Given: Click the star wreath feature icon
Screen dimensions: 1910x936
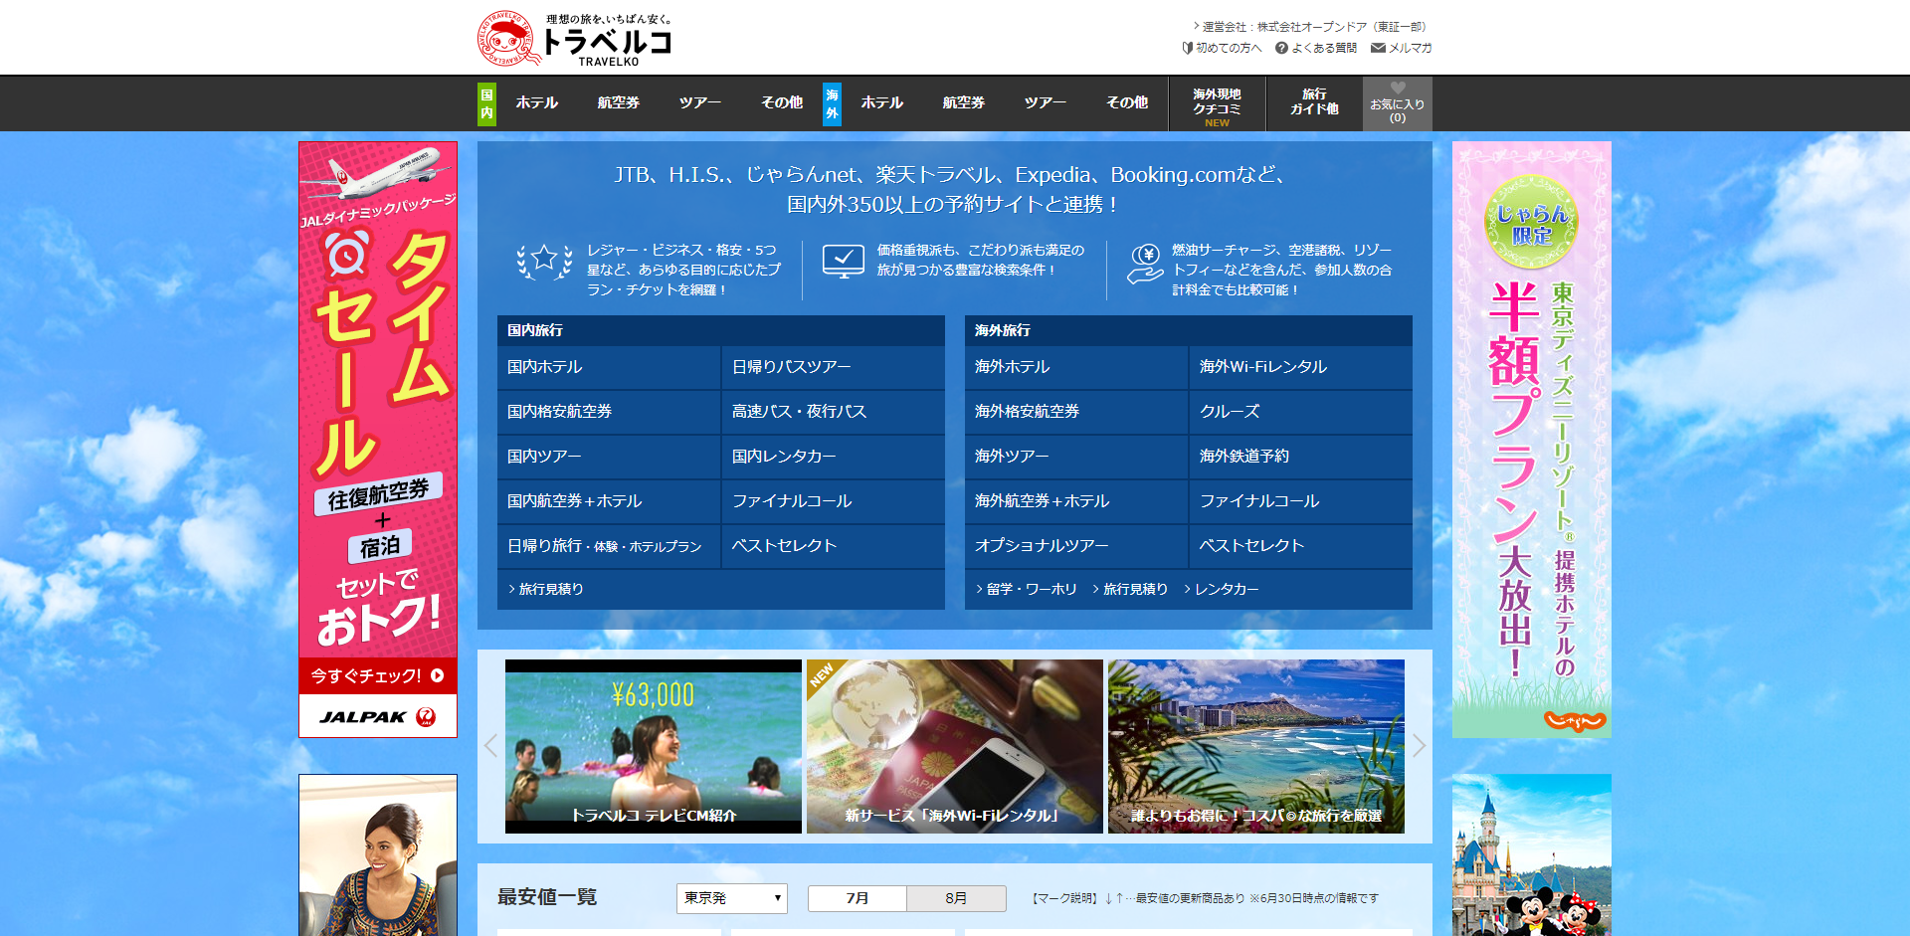Looking at the screenshot, I should 542,261.
